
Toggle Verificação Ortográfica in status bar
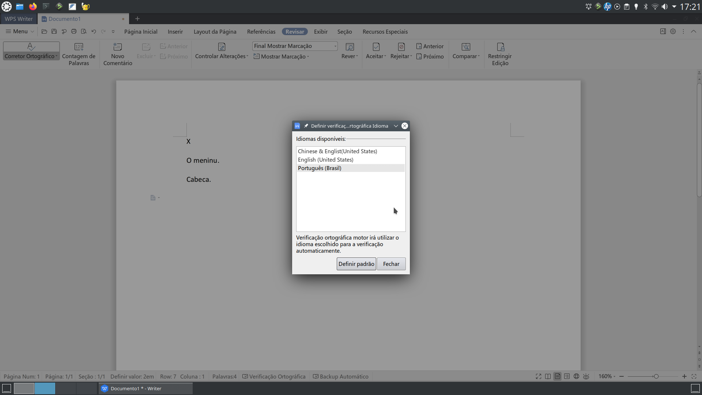(274, 376)
